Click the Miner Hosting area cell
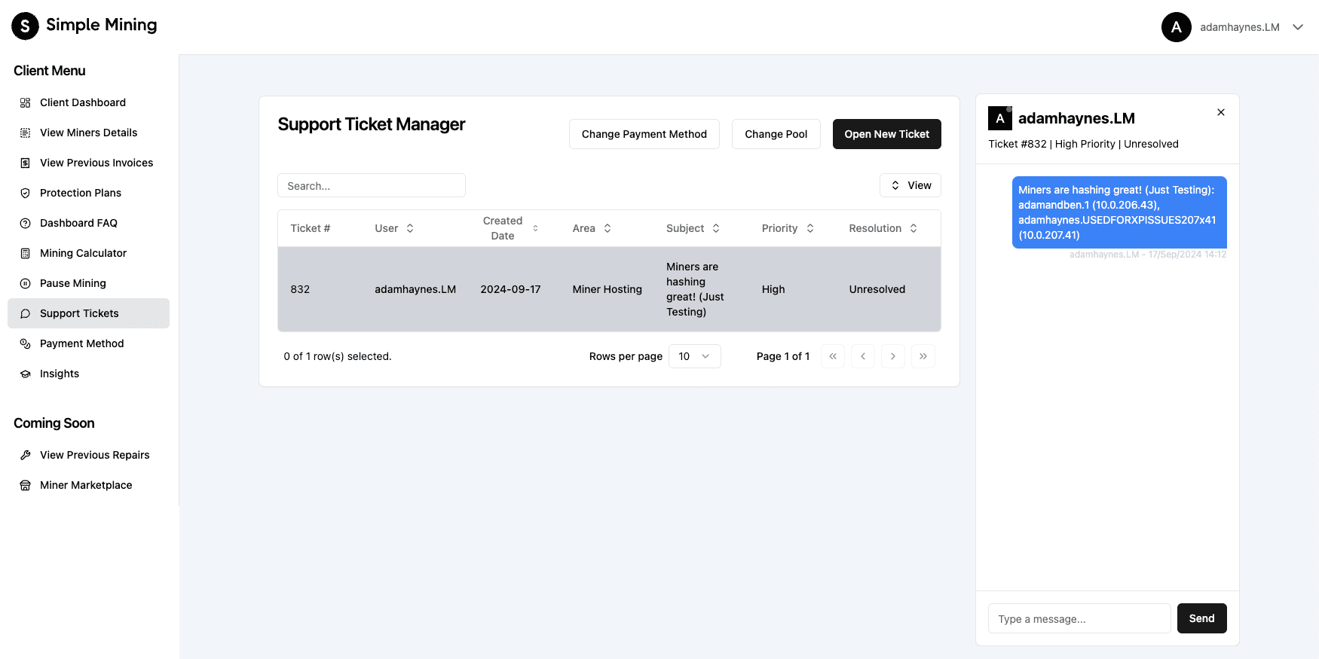Image resolution: width=1319 pixels, height=659 pixels. tap(607, 289)
